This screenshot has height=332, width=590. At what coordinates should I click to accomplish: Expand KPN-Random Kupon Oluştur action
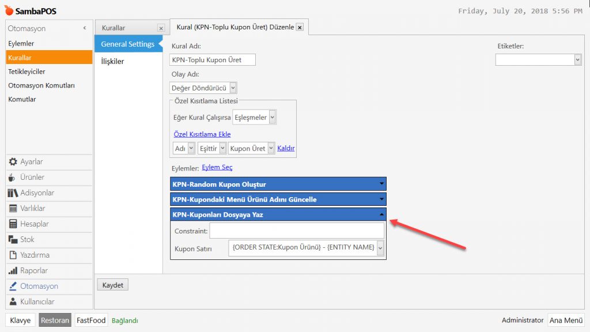(x=381, y=184)
